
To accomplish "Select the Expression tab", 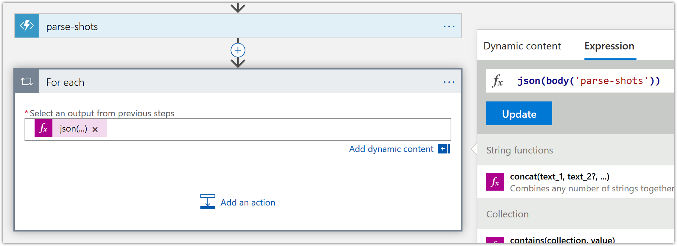I will tap(609, 46).
